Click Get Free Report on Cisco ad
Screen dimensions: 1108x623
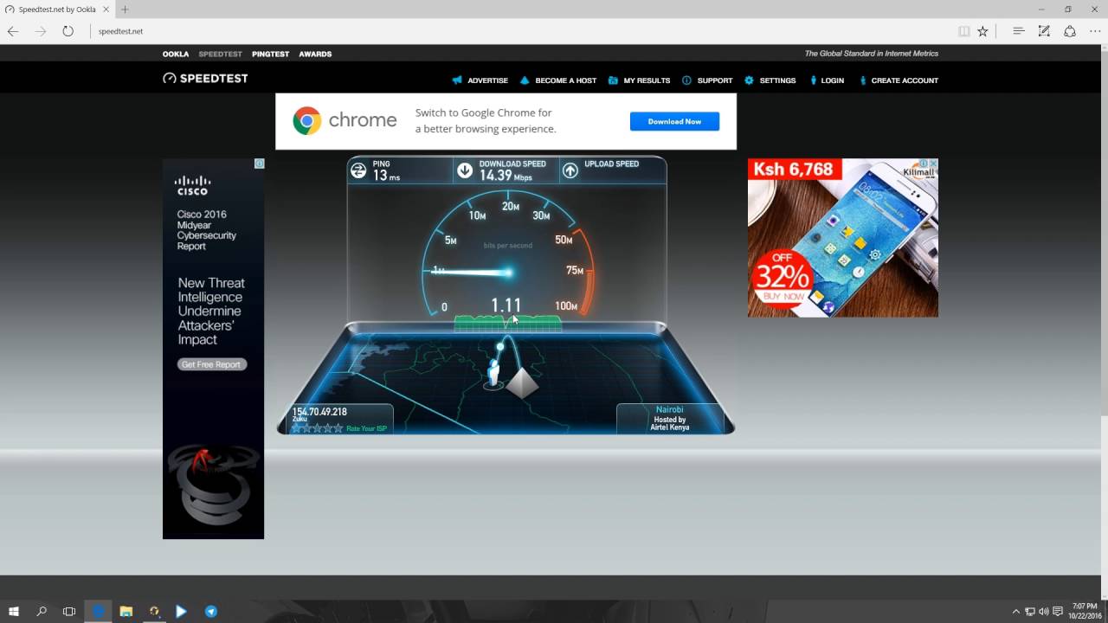click(212, 364)
